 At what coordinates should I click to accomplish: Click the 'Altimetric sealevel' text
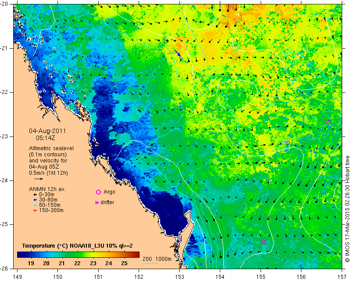(x=51, y=148)
